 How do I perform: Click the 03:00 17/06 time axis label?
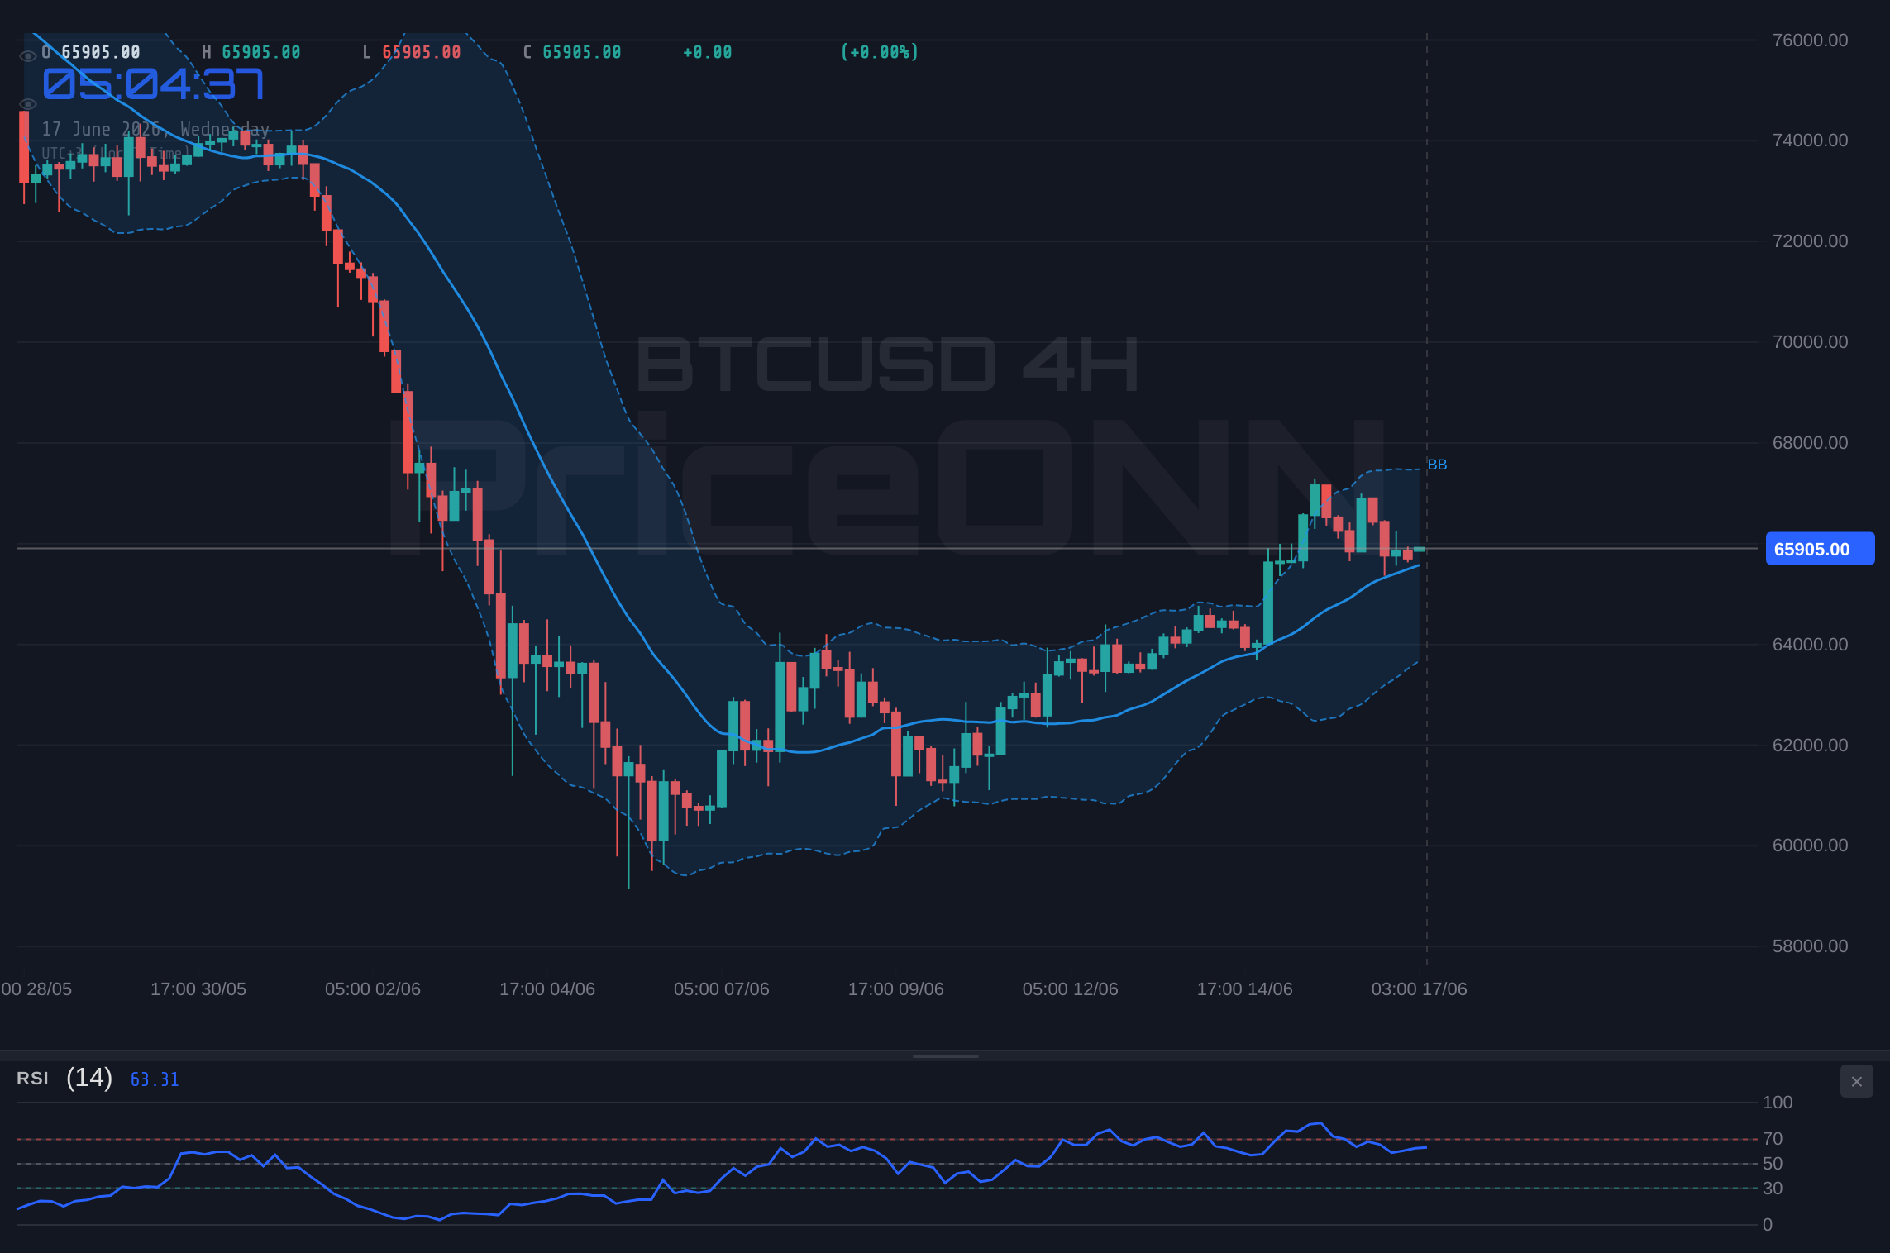click(1420, 989)
